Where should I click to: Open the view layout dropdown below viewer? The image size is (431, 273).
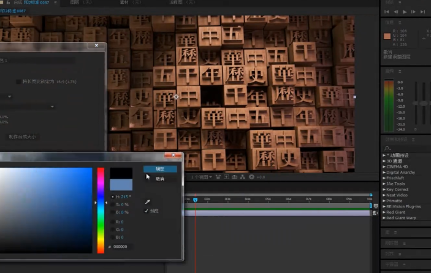point(202,177)
